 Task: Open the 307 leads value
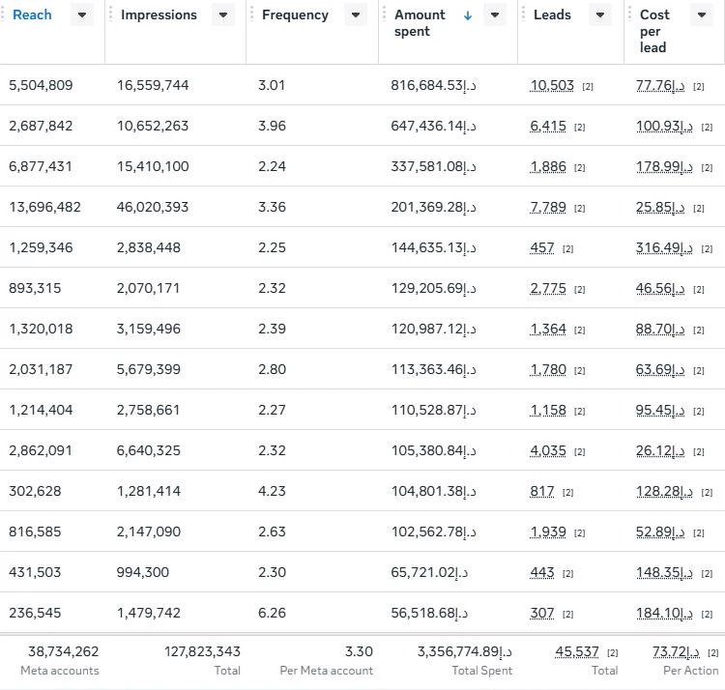coord(542,614)
